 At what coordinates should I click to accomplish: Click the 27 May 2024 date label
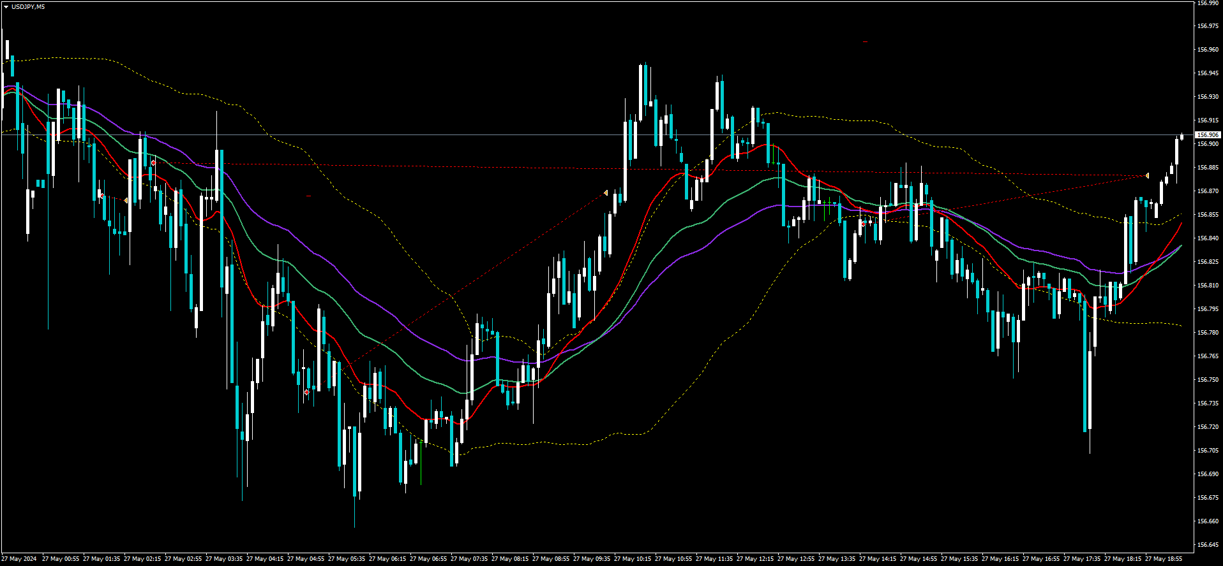click(19, 559)
